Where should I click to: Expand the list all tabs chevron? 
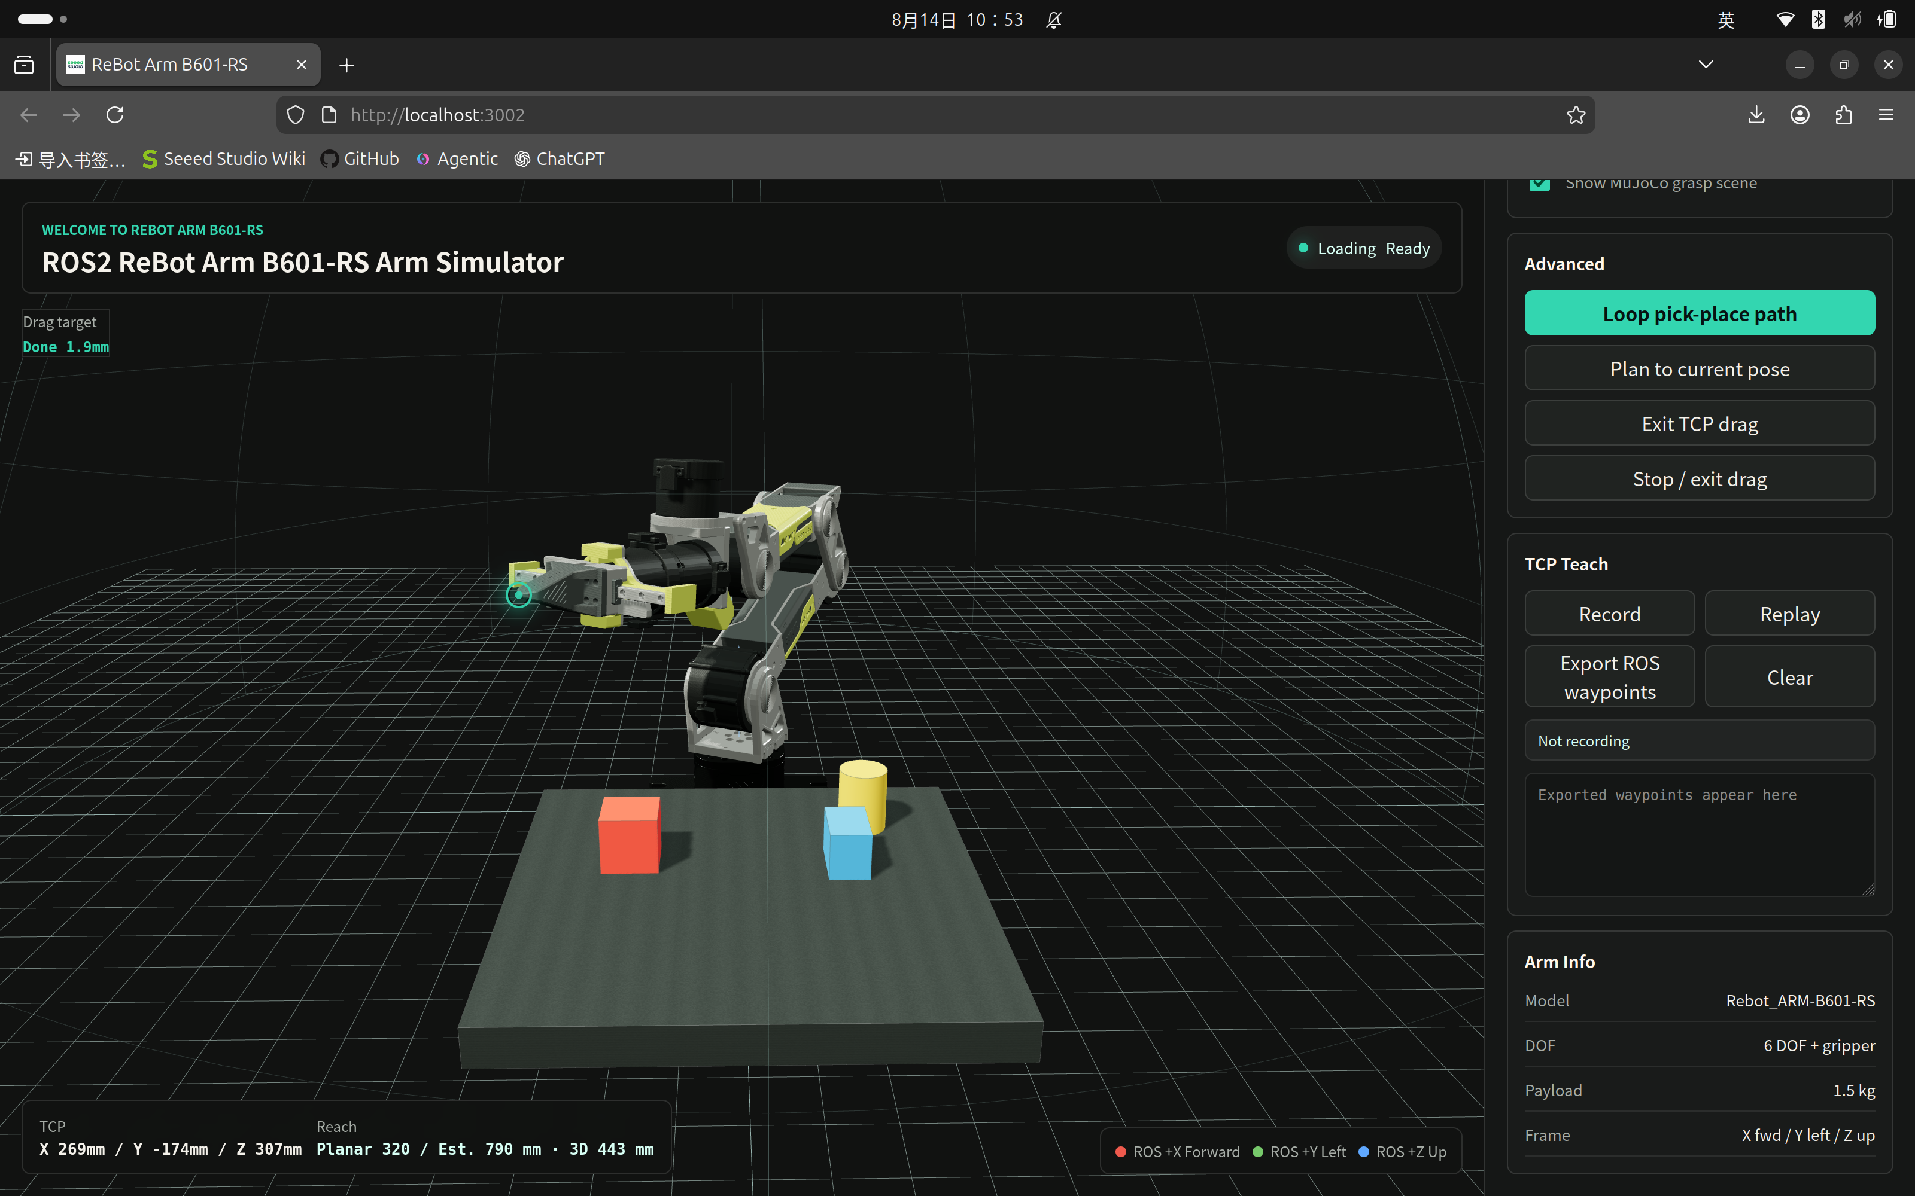[x=1706, y=64]
